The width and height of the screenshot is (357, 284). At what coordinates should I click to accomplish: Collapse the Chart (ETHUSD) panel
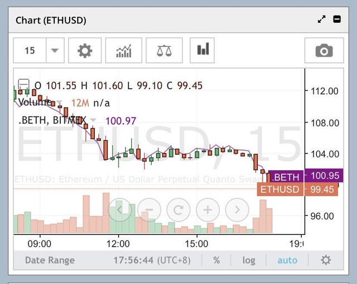[337, 19]
